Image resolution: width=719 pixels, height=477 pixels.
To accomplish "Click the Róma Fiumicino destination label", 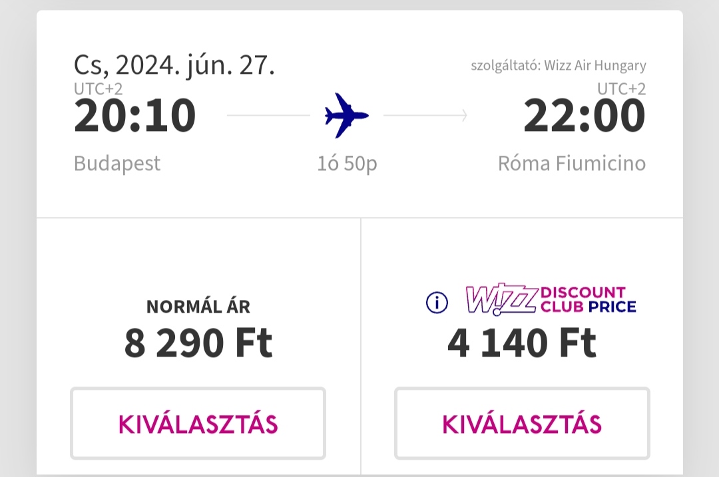I will [572, 164].
